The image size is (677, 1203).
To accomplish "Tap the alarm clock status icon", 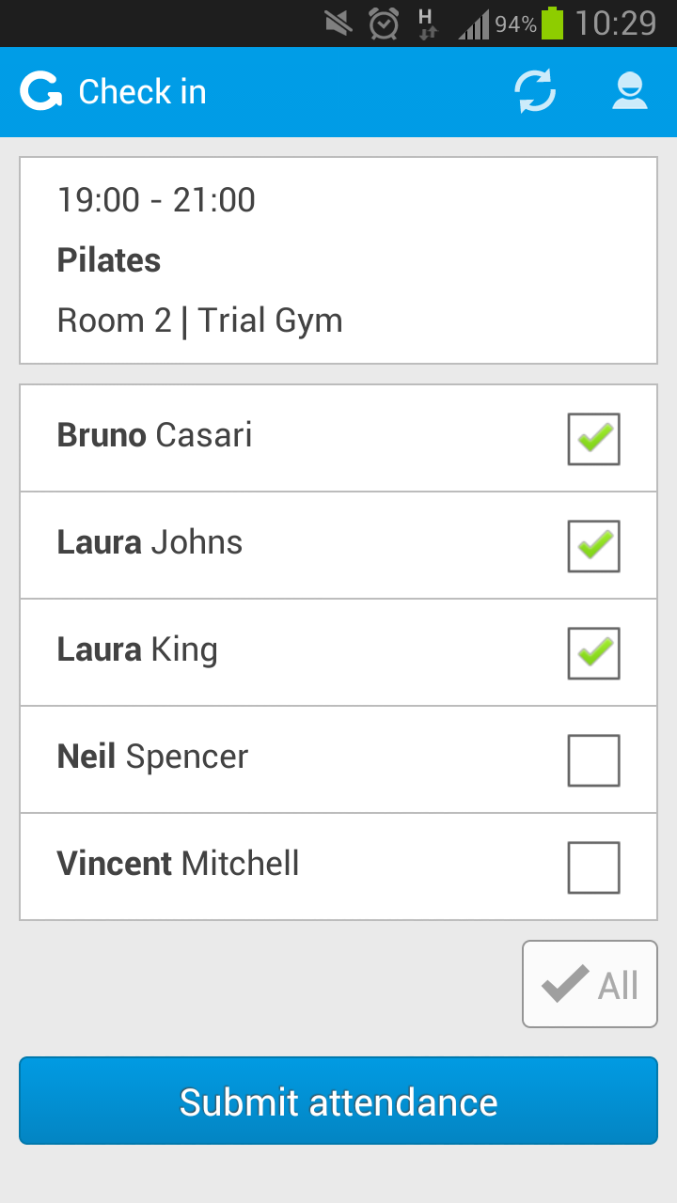I will [384, 23].
